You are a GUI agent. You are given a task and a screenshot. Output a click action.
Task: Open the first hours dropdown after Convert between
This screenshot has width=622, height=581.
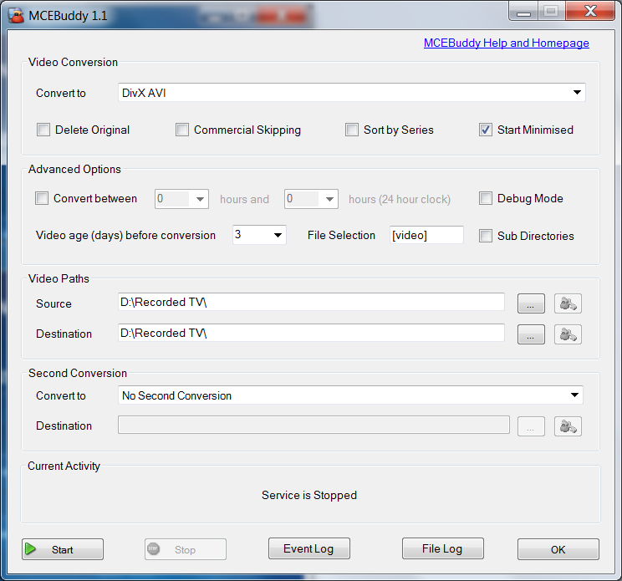click(x=181, y=199)
